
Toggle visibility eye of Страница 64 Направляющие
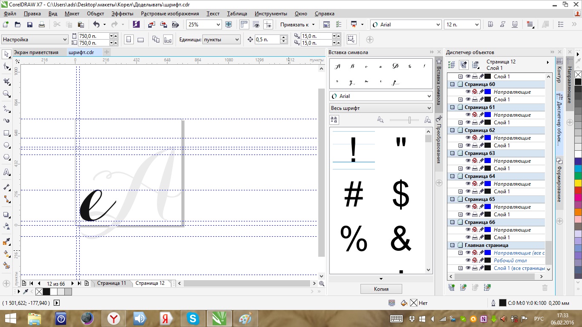coord(468,184)
